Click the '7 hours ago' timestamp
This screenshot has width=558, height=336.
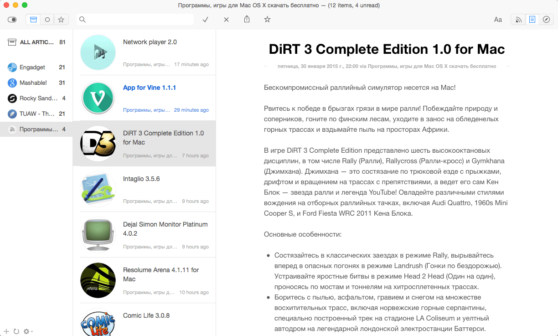pos(195,155)
